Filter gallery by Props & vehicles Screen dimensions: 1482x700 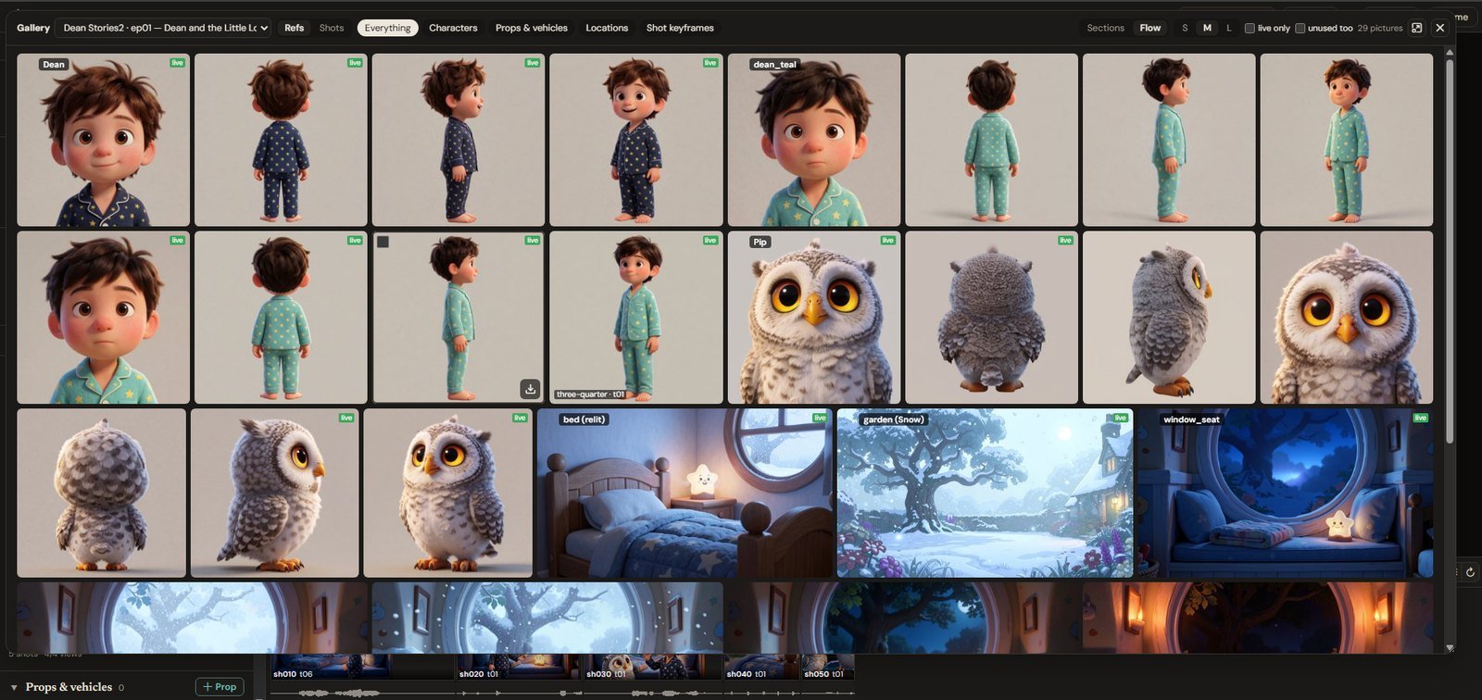click(x=532, y=28)
